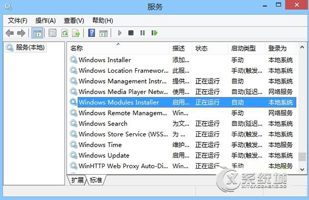This screenshot has height=200, width=309.
Task: Select the Windows Time service
Action: click(182, 145)
